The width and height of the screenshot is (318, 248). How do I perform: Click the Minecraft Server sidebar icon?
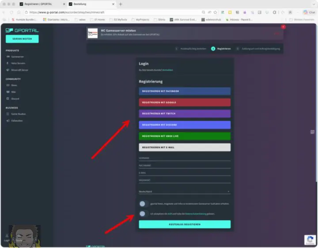8,70
